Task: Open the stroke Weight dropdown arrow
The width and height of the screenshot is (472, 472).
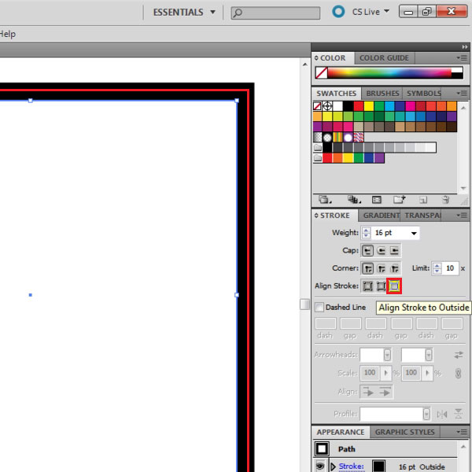Action: 414,233
